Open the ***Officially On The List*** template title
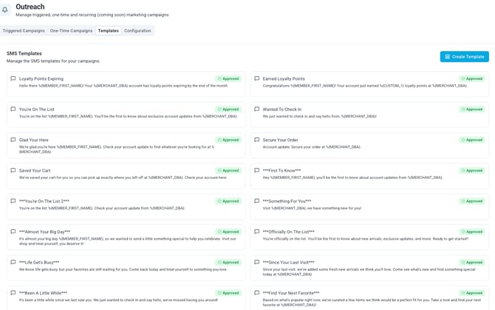The image size is (495, 310). pyautogui.click(x=289, y=232)
